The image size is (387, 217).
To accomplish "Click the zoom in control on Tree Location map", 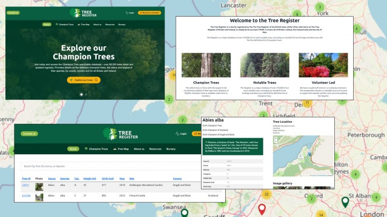I will tap(276, 139).
